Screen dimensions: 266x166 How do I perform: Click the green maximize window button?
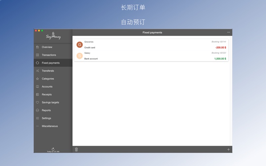[x=42, y=31]
